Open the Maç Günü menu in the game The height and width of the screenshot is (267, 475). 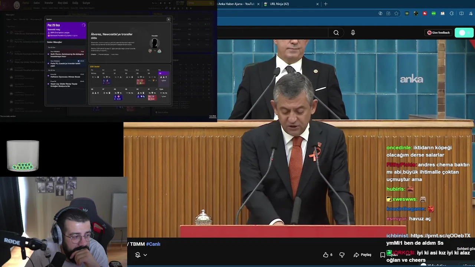tap(63, 3)
